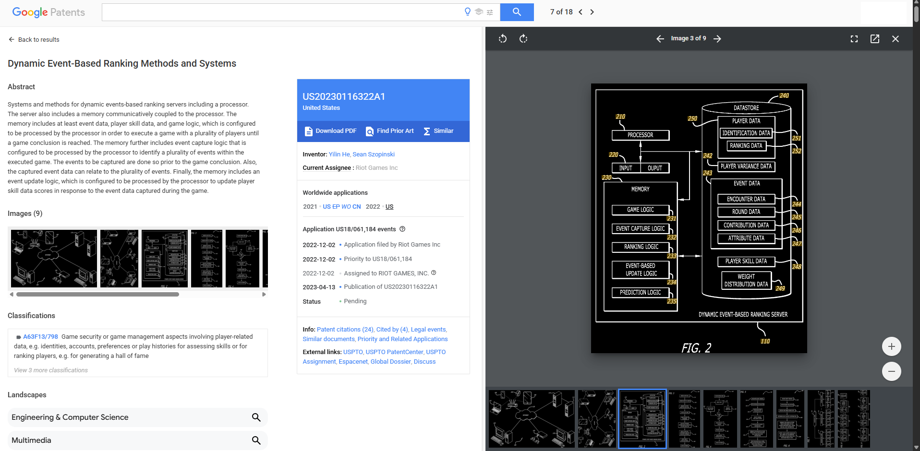Click help icon next to RIOT GAMES, INC.
The width and height of the screenshot is (920, 451).
point(434,273)
